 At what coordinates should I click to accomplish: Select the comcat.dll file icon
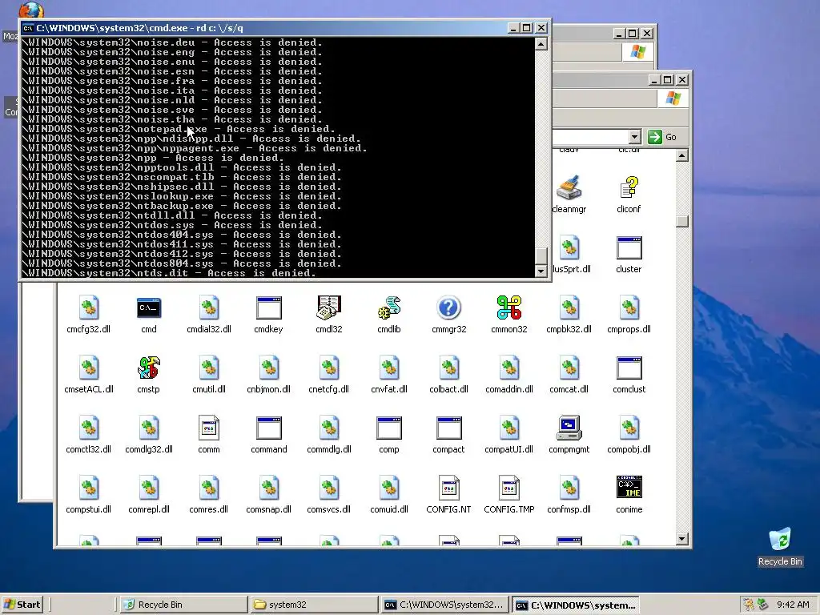point(569,368)
